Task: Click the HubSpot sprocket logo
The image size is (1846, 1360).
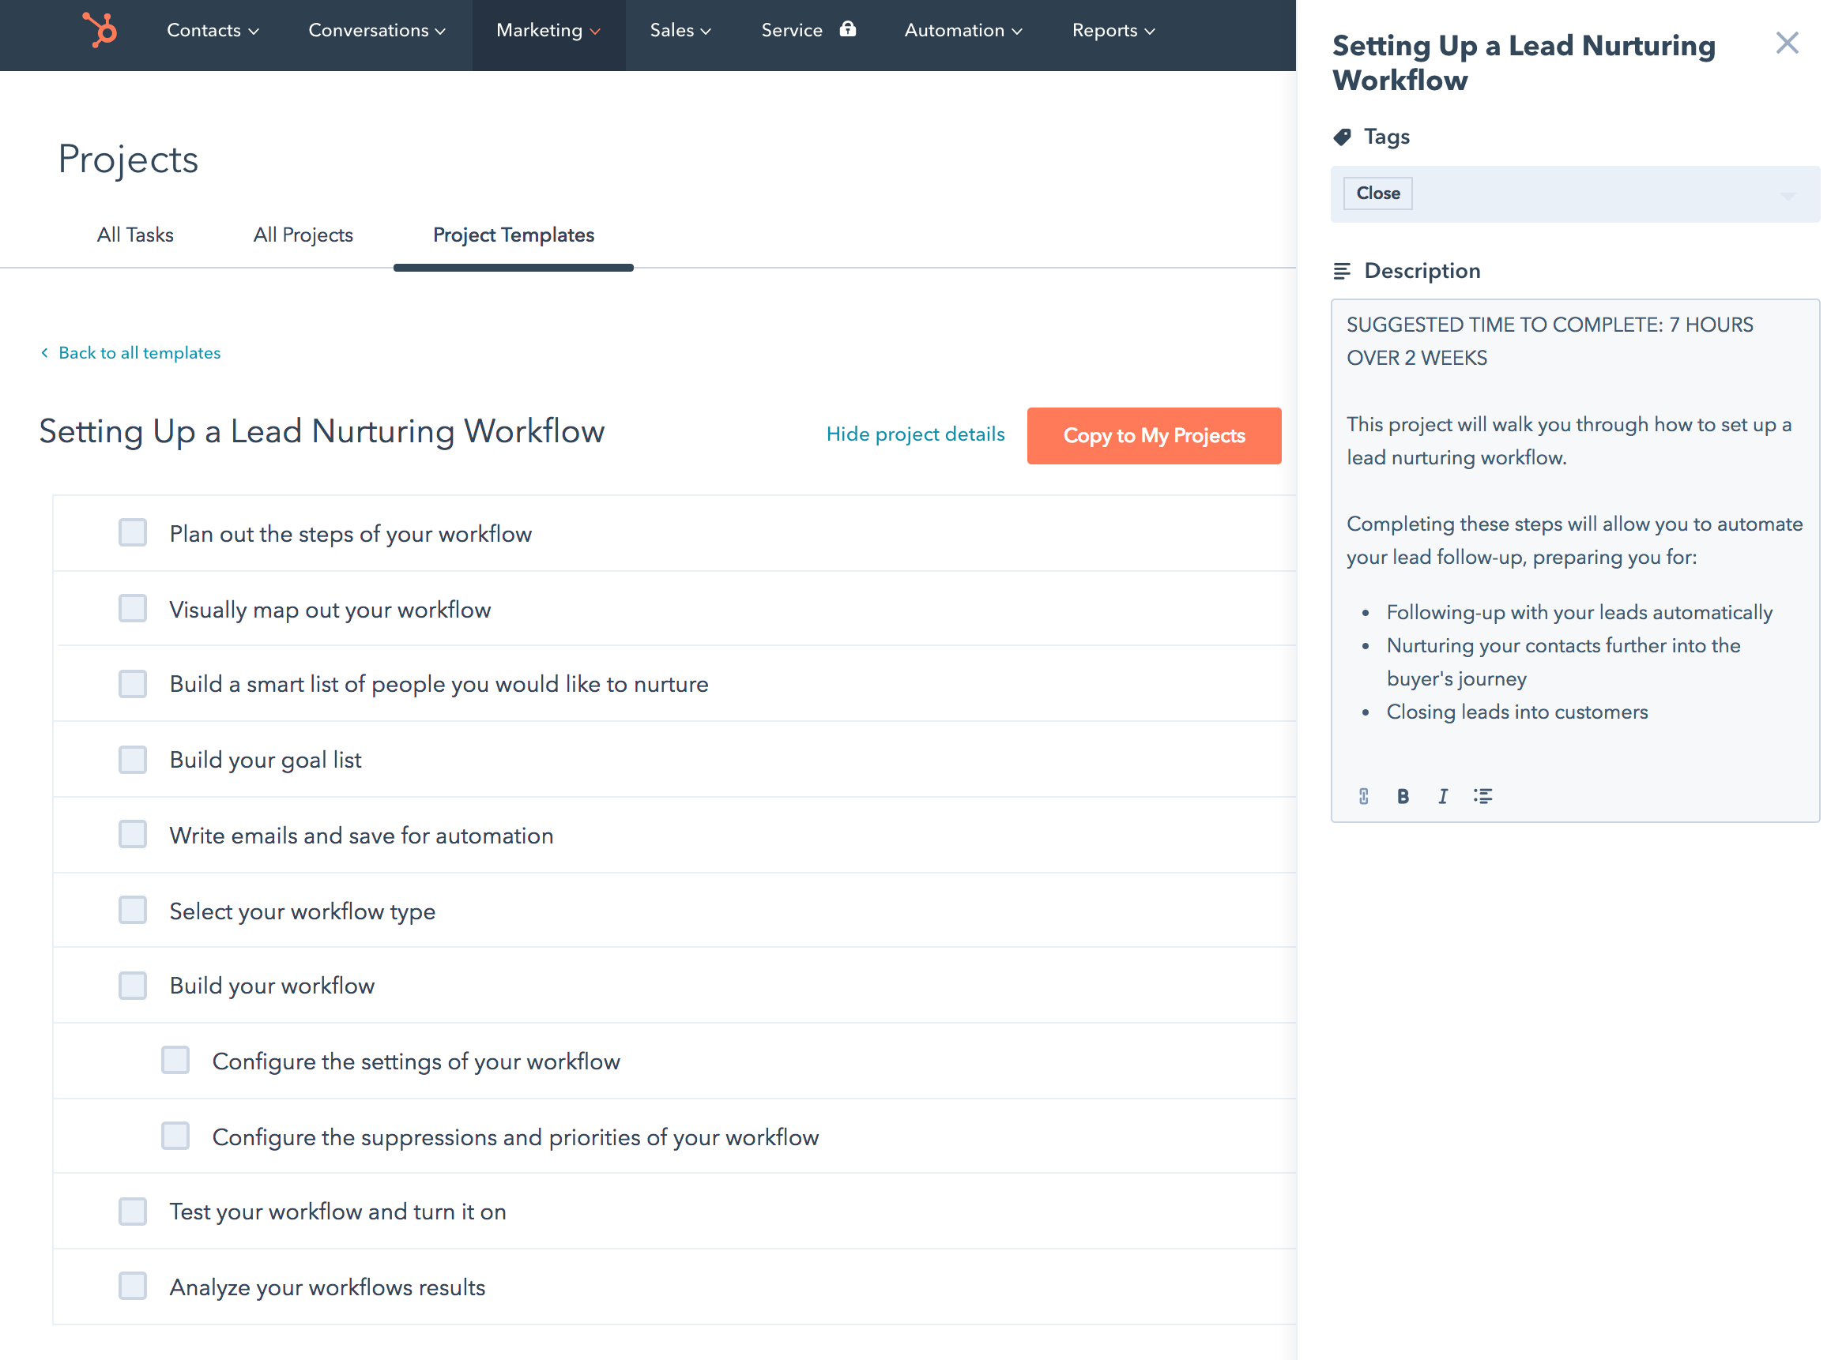Action: (99, 32)
